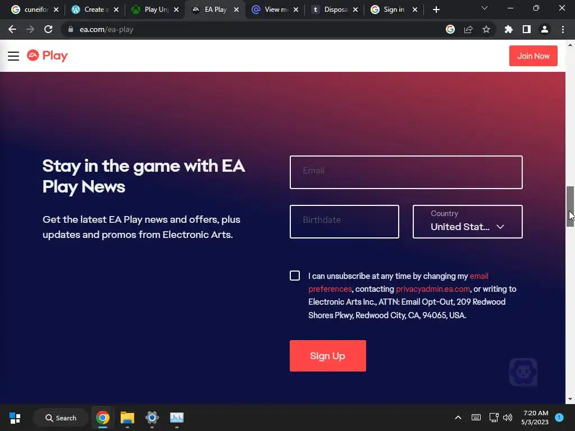Click the page vertical scrollbar thumb

click(x=570, y=207)
